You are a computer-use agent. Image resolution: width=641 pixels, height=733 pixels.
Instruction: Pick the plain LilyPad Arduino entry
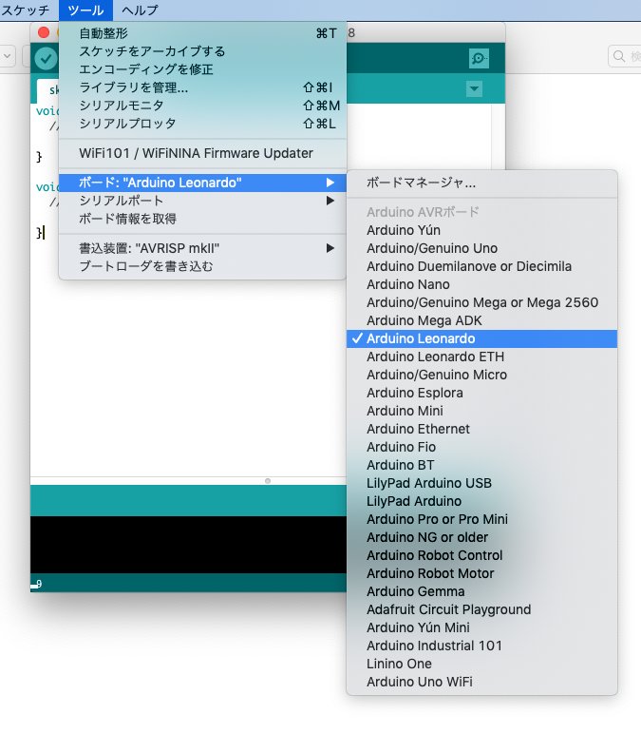[481, 502]
